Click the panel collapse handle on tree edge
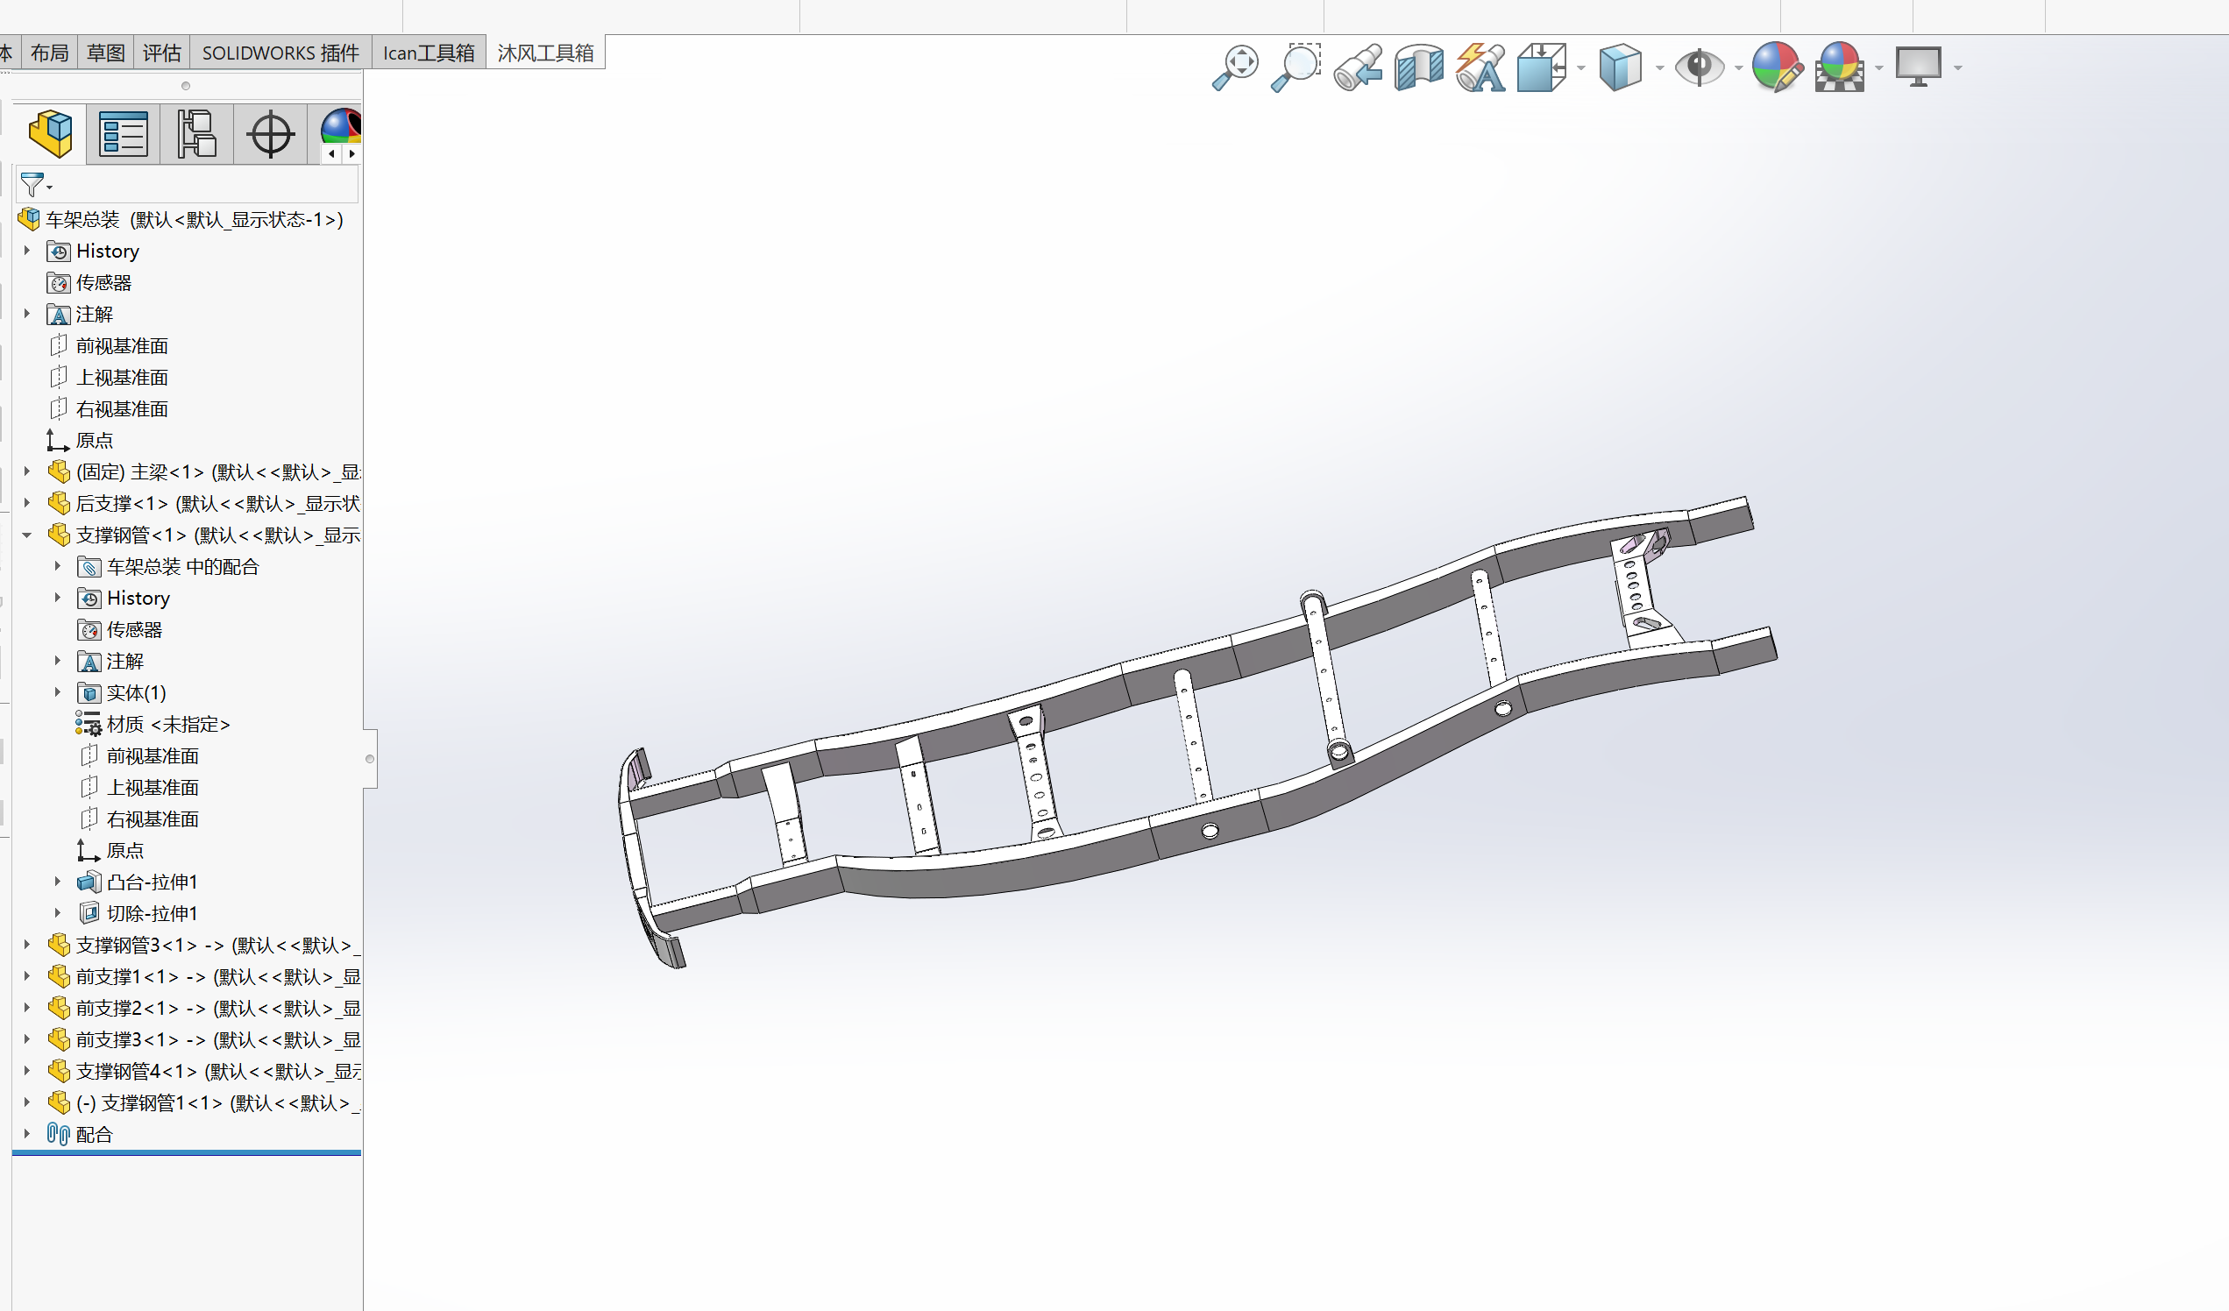This screenshot has height=1311, width=2229. click(370, 758)
